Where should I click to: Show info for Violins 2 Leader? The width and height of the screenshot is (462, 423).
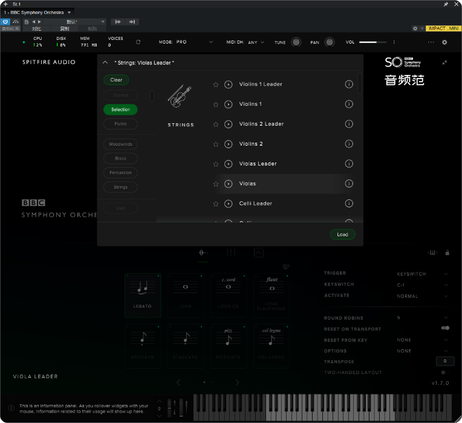pos(349,124)
